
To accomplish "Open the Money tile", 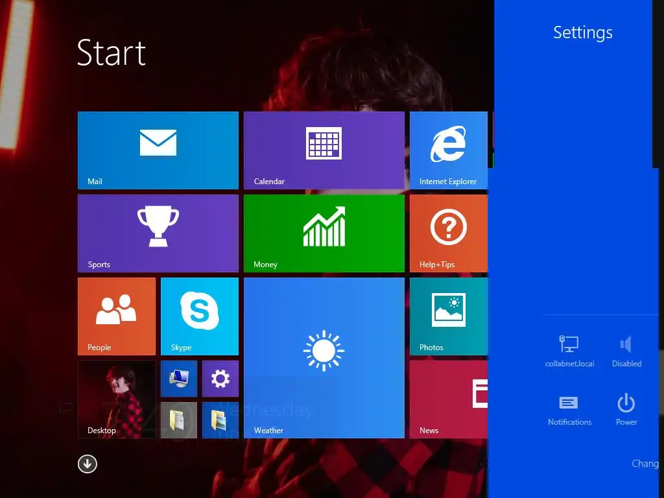I will (x=324, y=233).
